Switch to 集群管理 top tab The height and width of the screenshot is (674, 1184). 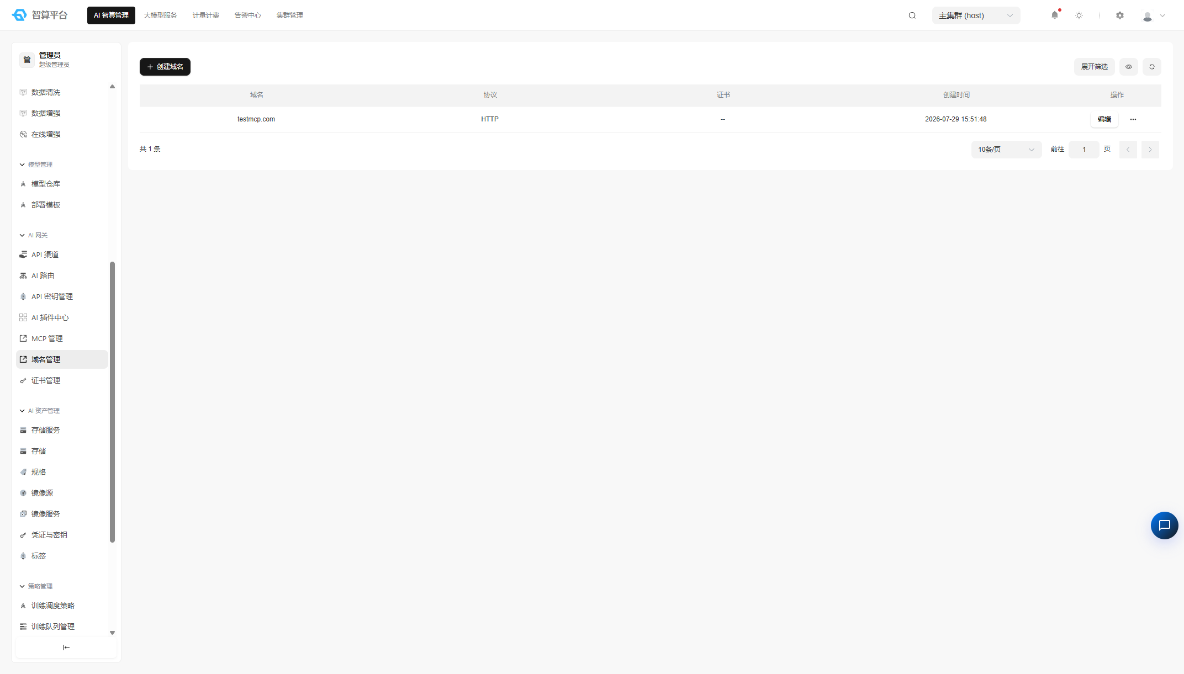[290, 15]
